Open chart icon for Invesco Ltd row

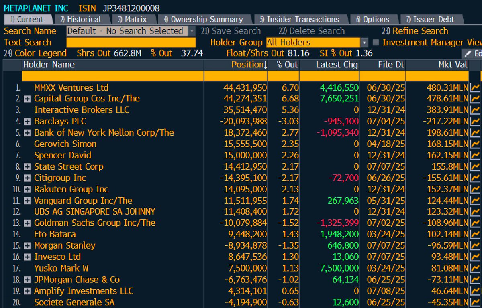click(x=474, y=257)
